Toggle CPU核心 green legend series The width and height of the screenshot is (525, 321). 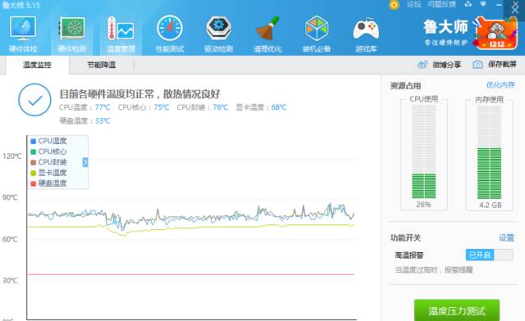point(49,151)
